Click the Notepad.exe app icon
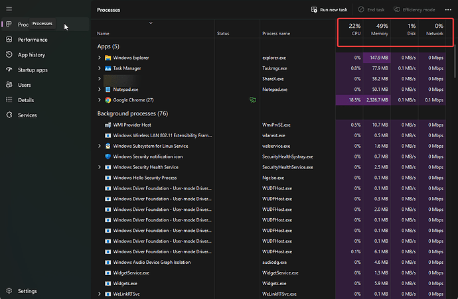This screenshot has width=458, height=299. tap(108, 90)
